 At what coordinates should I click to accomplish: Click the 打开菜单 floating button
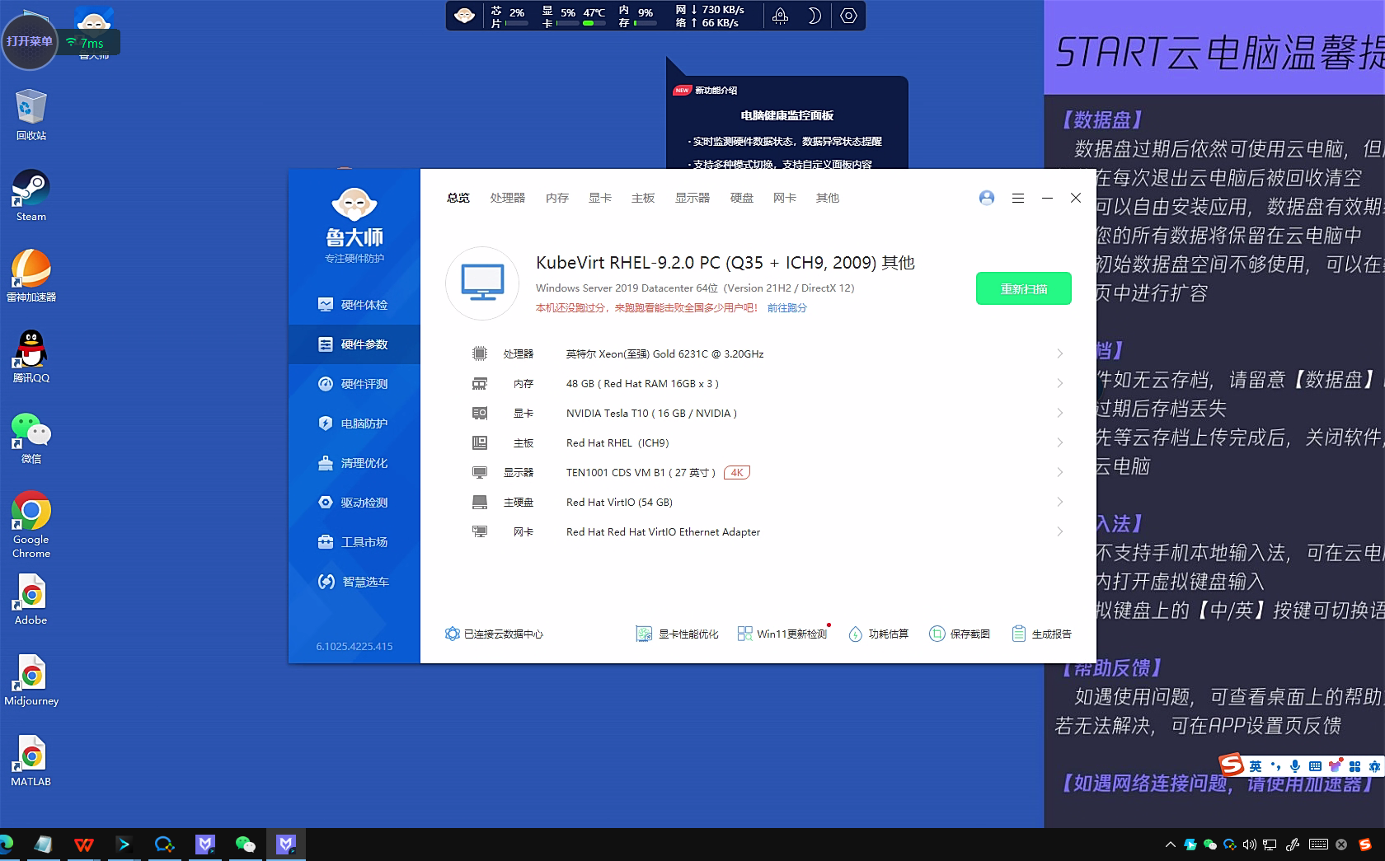(30, 41)
